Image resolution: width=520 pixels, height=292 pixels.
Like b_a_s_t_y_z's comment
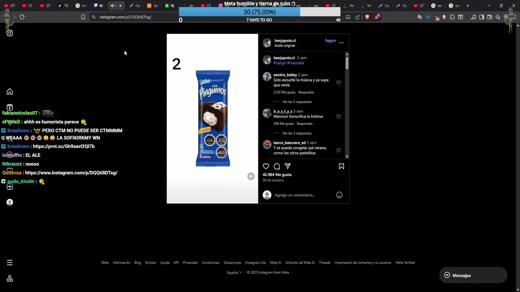tap(338, 116)
